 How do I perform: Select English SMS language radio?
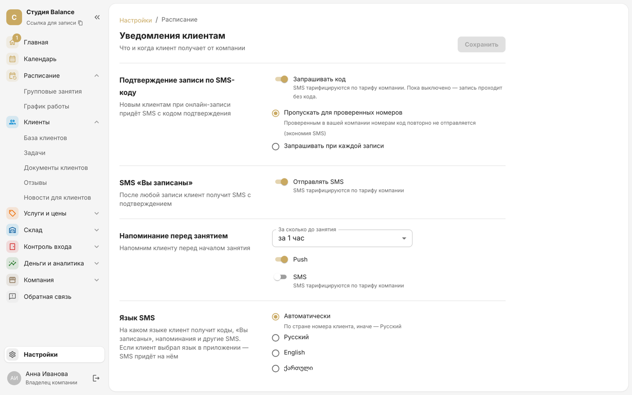(x=276, y=353)
